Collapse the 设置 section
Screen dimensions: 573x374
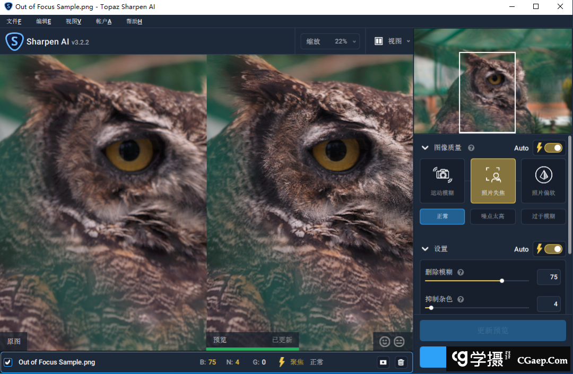click(x=425, y=249)
